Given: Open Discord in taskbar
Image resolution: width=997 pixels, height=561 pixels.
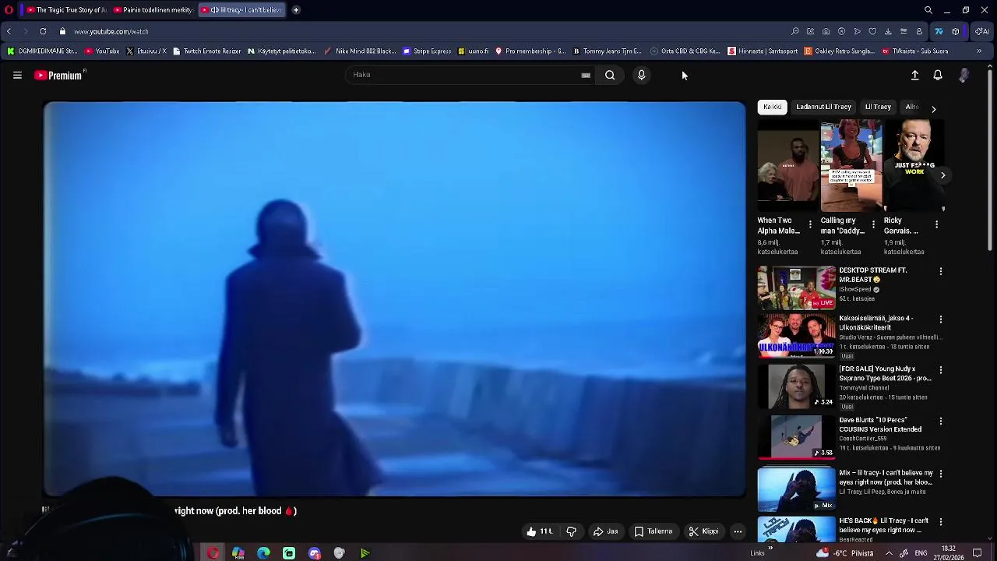Looking at the screenshot, I should tap(314, 553).
